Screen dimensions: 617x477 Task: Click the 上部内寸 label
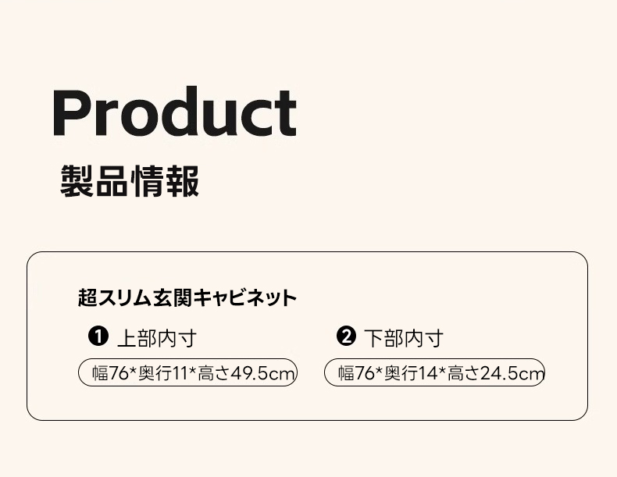pyautogui.click(x=156, y=338)
